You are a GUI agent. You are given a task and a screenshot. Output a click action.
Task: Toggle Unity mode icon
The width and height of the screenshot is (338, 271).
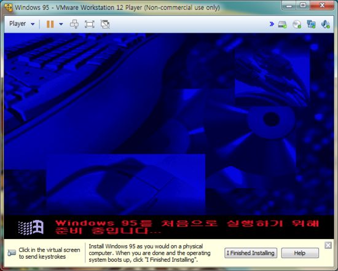coord(105,24)
